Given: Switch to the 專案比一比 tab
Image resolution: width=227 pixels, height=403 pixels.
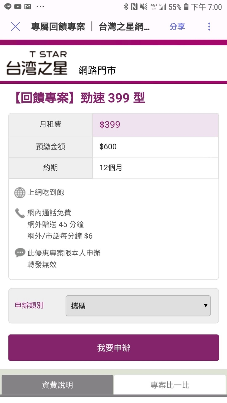Looking at the screenshot, I should click(x=170, y=385).
